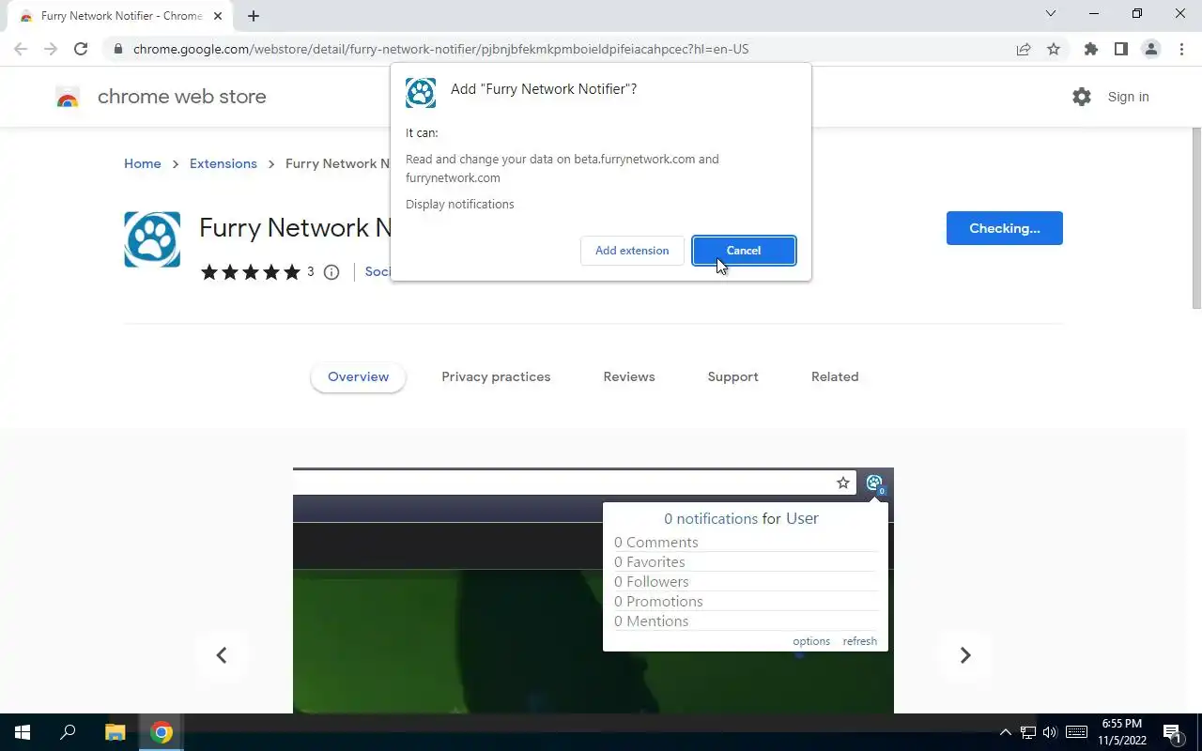
Task: Click the Checking... blue button
Action: [x=1004, y=228]
